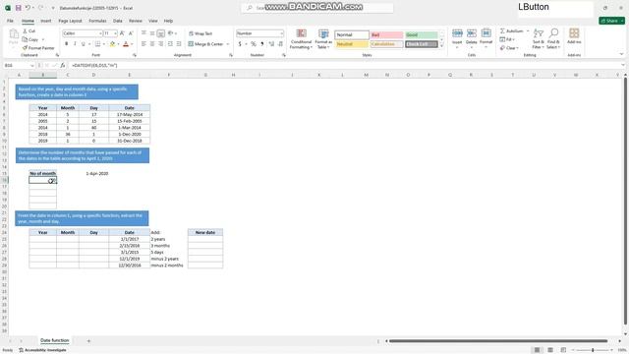Toggle Merge & Center
This screenshot has height=354, width=629.
click(x=205, y=43)
